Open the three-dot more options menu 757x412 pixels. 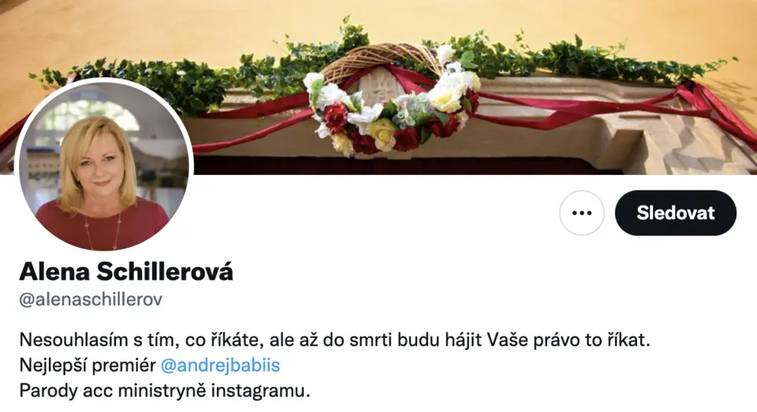tap(582, 213)
